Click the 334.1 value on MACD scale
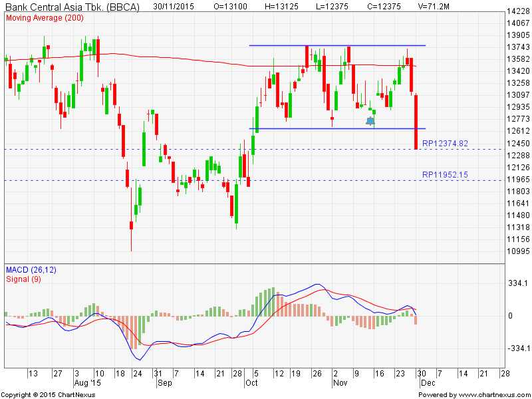This screenshot has height=399, width=532. [x=517, y=283]
